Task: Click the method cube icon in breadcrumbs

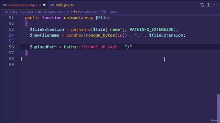Action: pyautogui.click(x=104, y=12)
